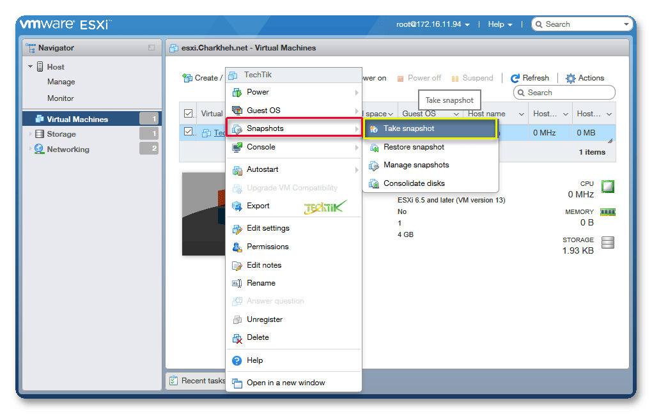Click the Guest OS monitor icon
652x414 pixels.
pyautogui.click(x=237, y=111)
